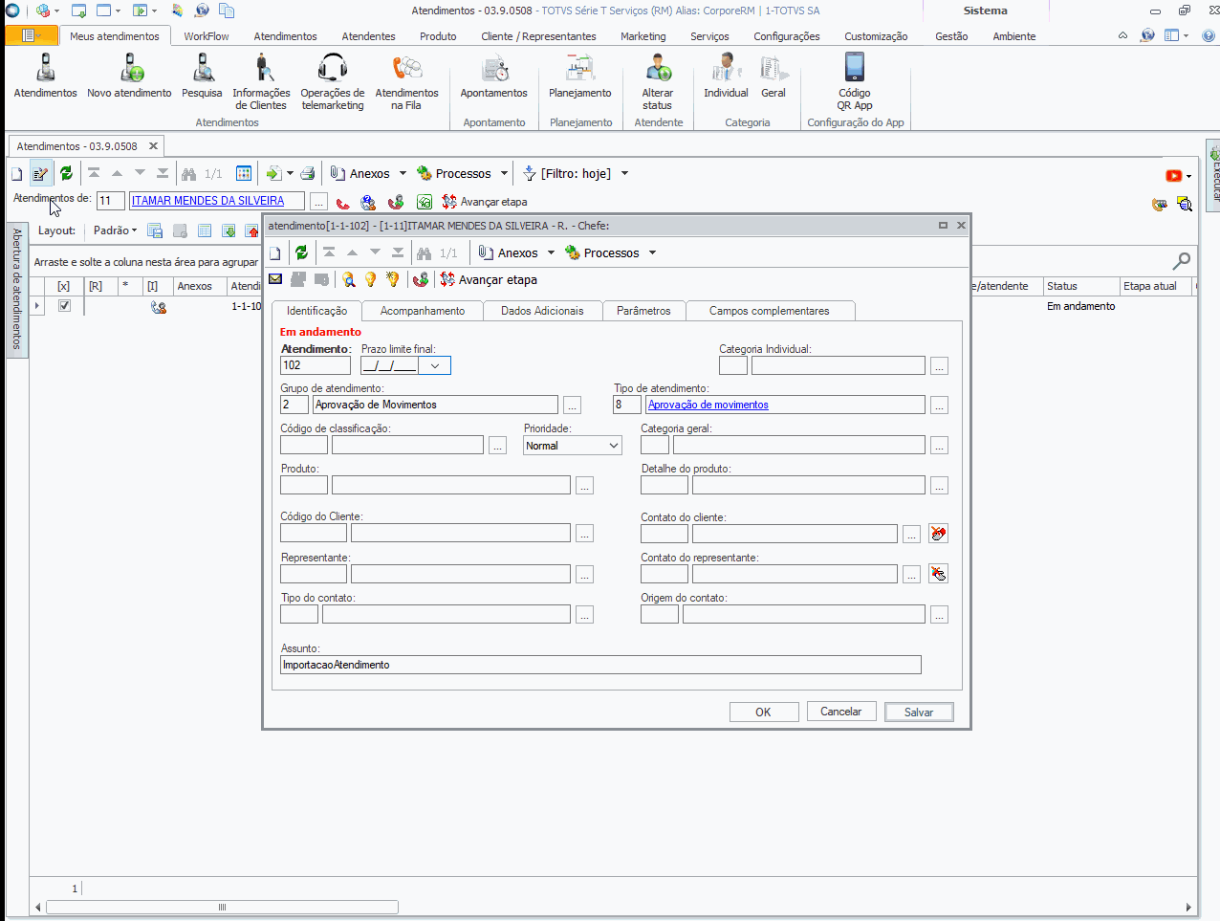This screenshot has width=1220, height=921.
Task: Click the plain yellow lightbulb icon in dialog
Action: pyautogui.click(x=370, y=279)
